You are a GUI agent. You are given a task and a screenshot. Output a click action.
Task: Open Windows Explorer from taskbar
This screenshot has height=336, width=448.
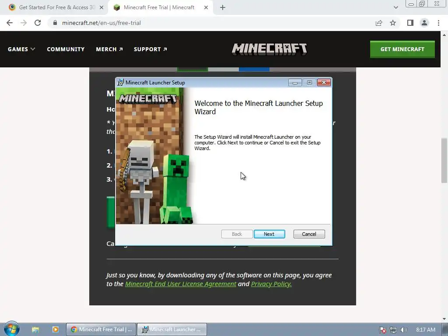click(x=35, y=329)
